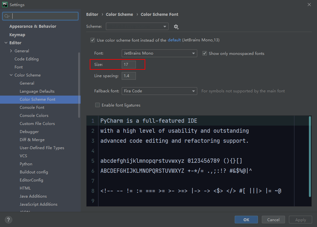Open the Fallback font dropdown showing Fira Code
This screenshot has height=227, width=317.
point(159,91)
